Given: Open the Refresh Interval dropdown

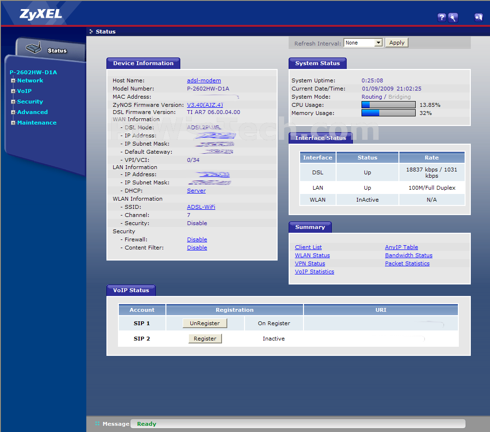Looking at the screenshot, I should coord(363,43).
